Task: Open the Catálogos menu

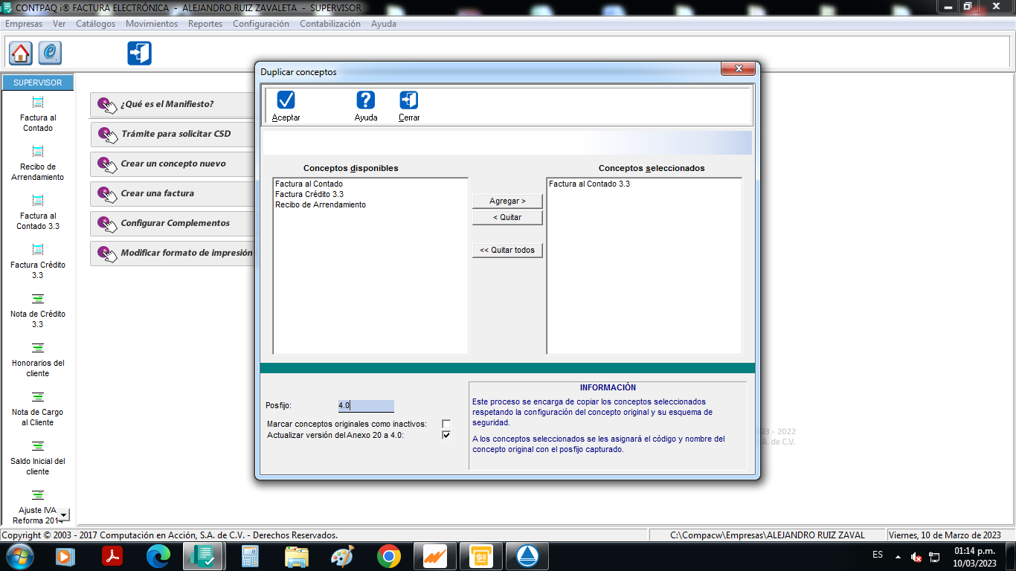Action: pos(95,24)
